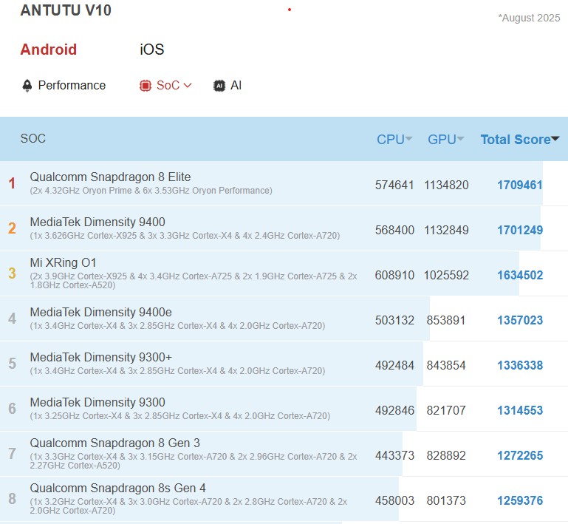Click the red rank number 1
The image size is (568, 524).
(12, 183)
